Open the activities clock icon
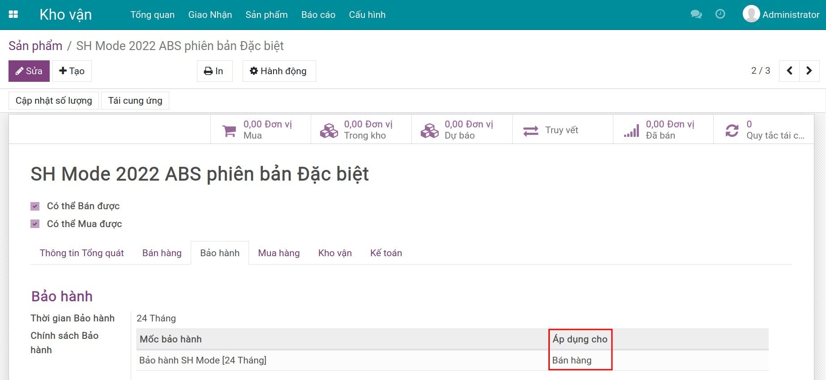826x380 pixels. [720, 14]
